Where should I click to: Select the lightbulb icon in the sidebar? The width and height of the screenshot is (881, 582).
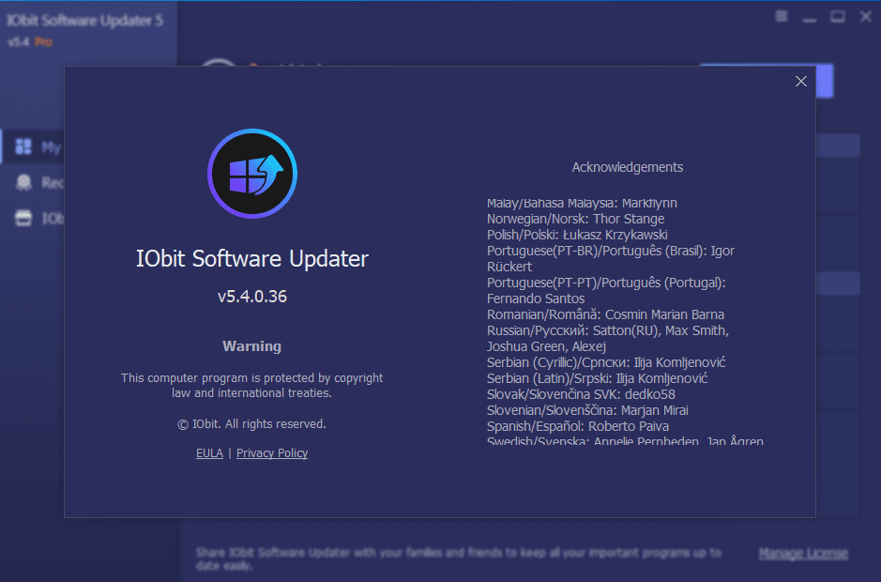click(23, 182)
